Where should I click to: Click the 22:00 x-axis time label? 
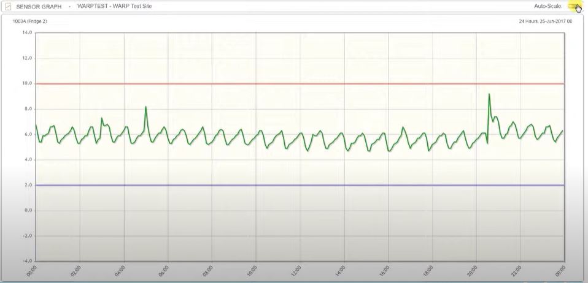(516, 271)
